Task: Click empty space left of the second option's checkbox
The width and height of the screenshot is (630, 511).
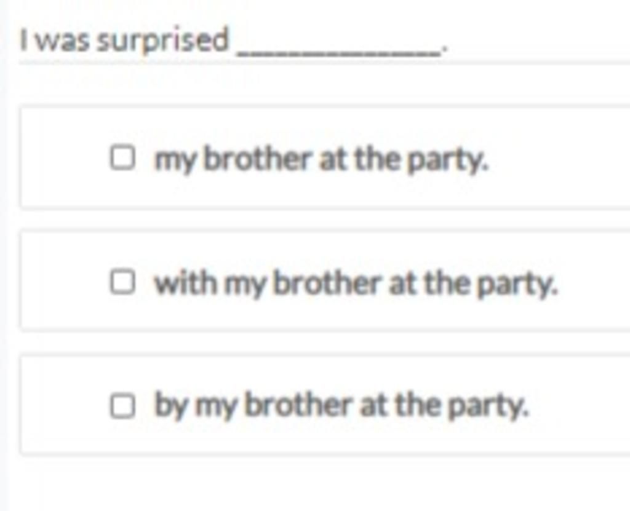Action: (64, 282)
